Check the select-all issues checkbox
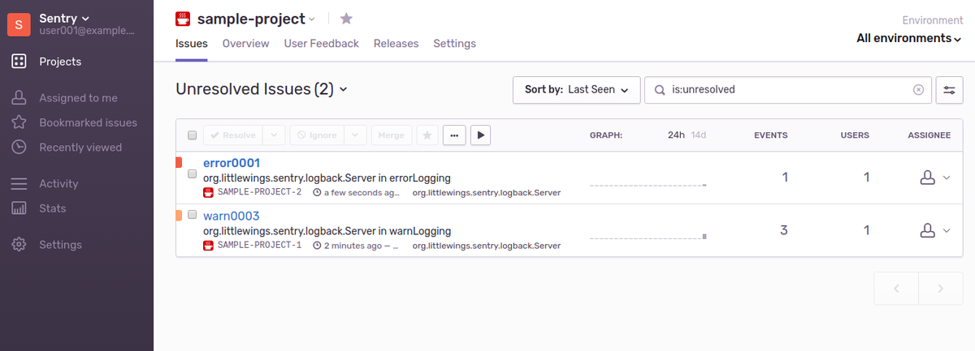 pyautogui.click(x=192, y=135)
